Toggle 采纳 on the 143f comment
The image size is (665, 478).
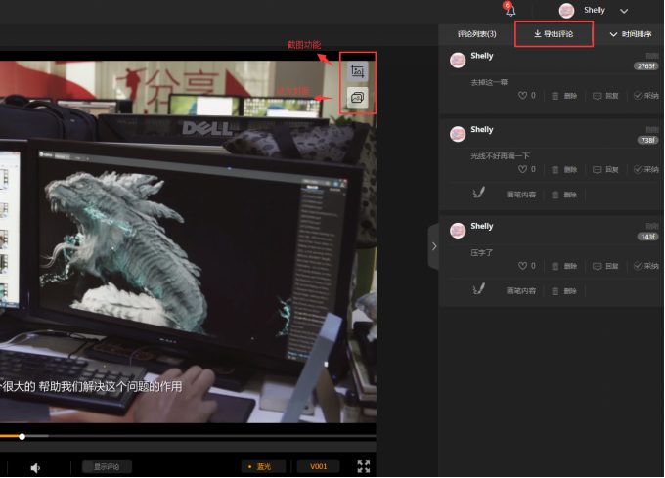[645, 266]
